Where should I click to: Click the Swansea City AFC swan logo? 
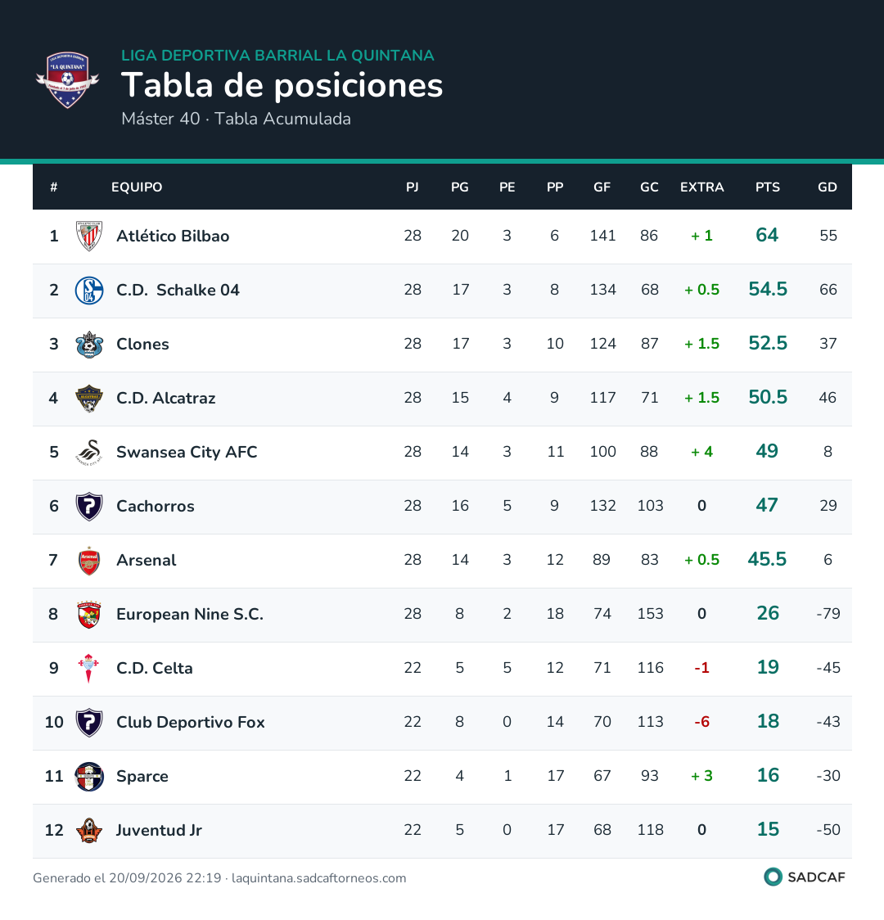tap(89, 452)
